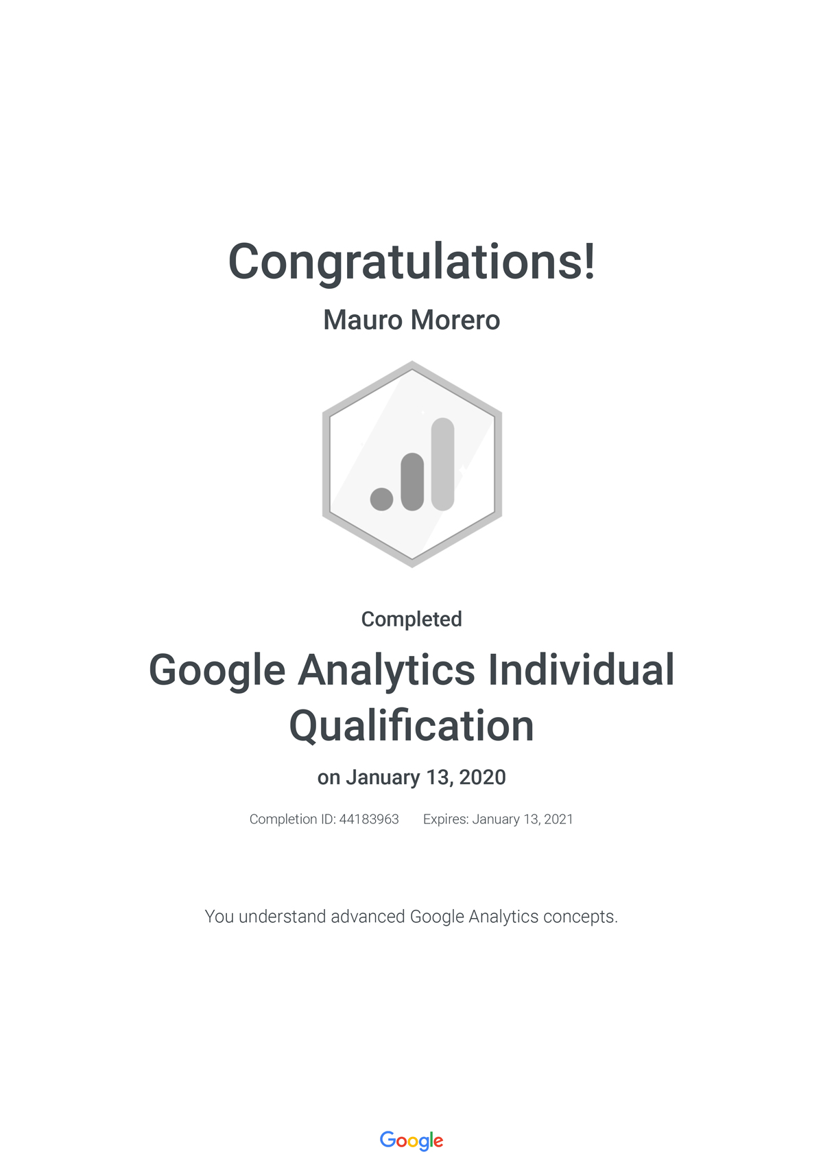Click the word Google in certificate title
This screenshot has height=1163, width=823.
click(217, 670)
